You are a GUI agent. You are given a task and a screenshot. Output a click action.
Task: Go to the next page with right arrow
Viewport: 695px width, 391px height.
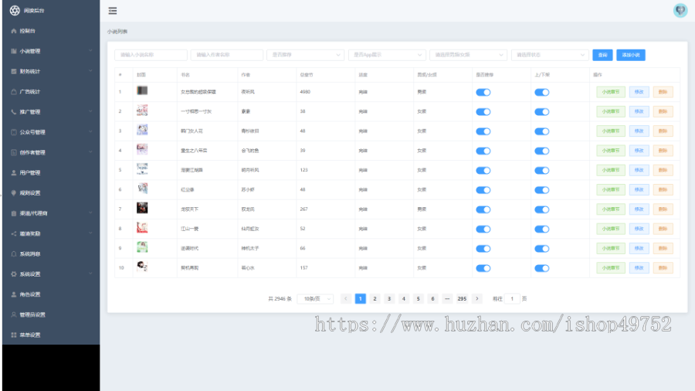point(477,299)
